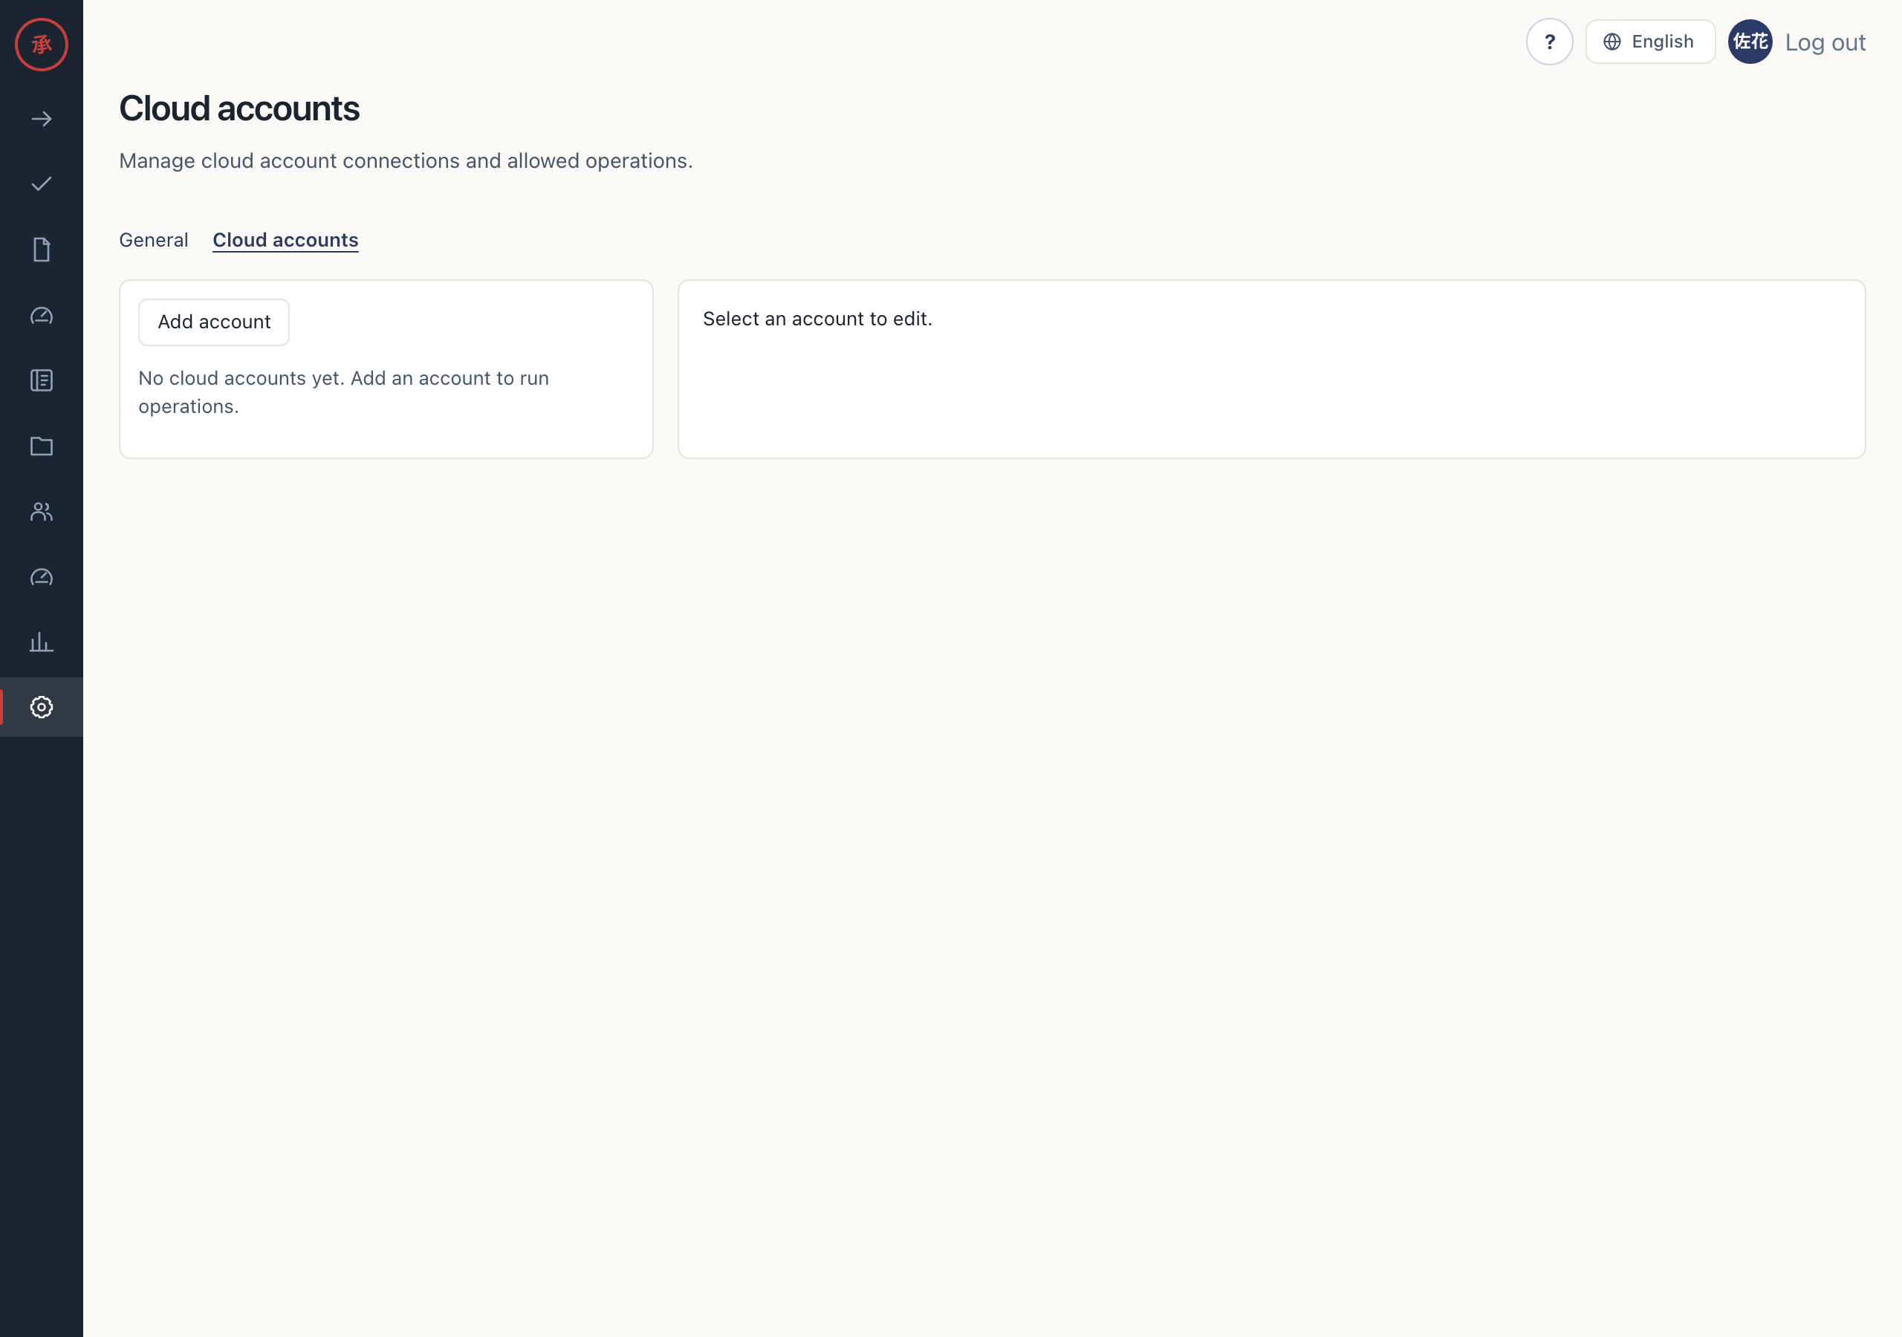This screenshot has width=1902, height=1337.
Task: Open help via the question mark button
Action: pos(1549,42)
